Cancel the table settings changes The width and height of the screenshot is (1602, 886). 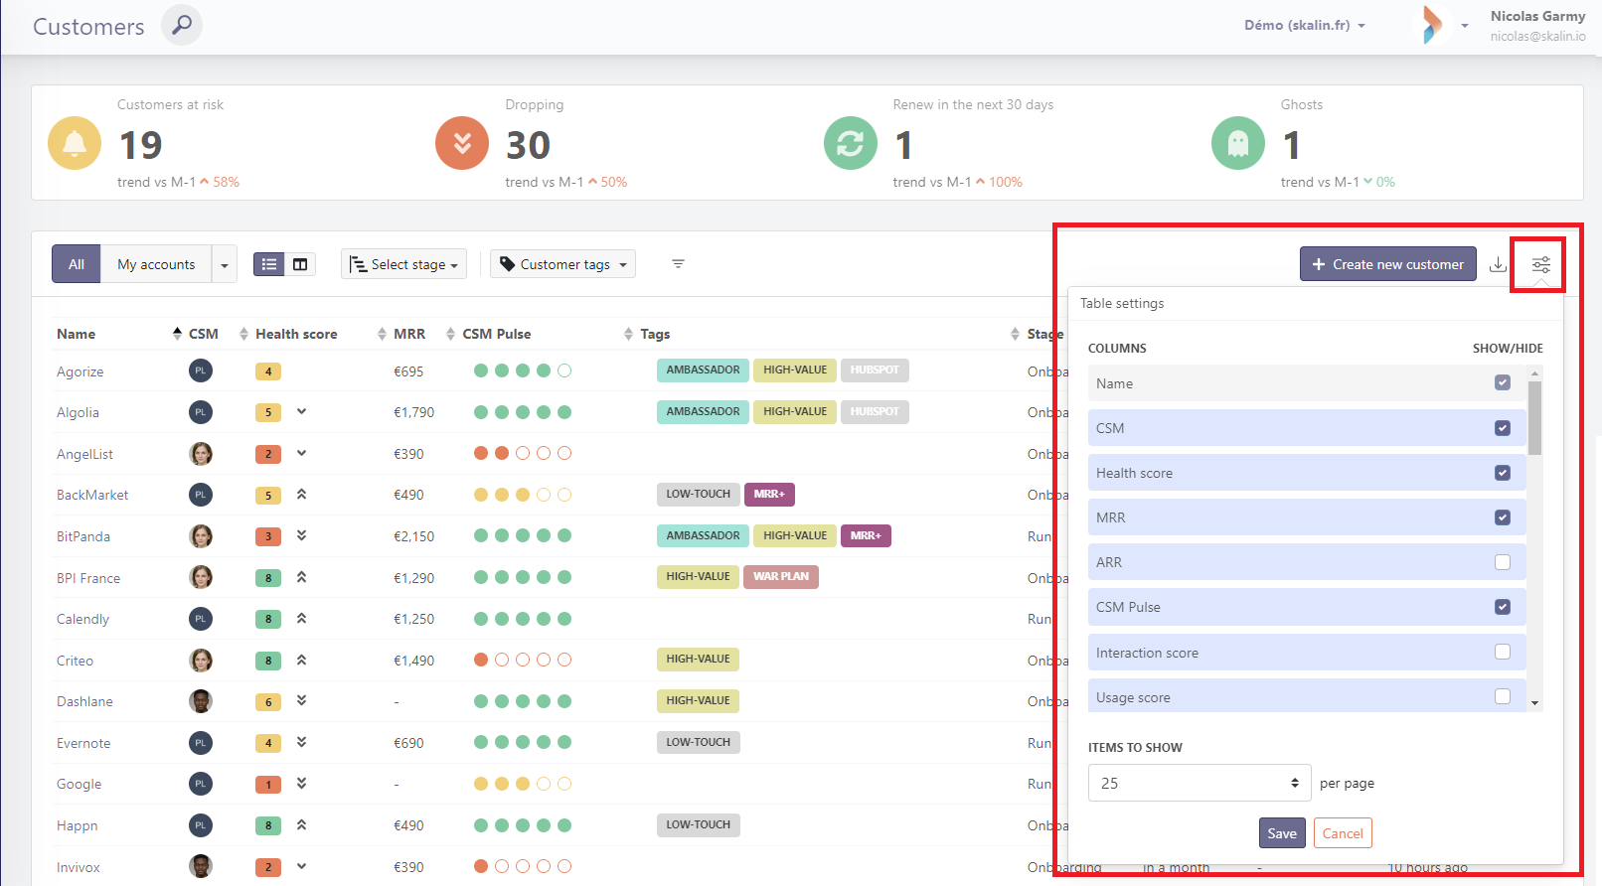1343,833
